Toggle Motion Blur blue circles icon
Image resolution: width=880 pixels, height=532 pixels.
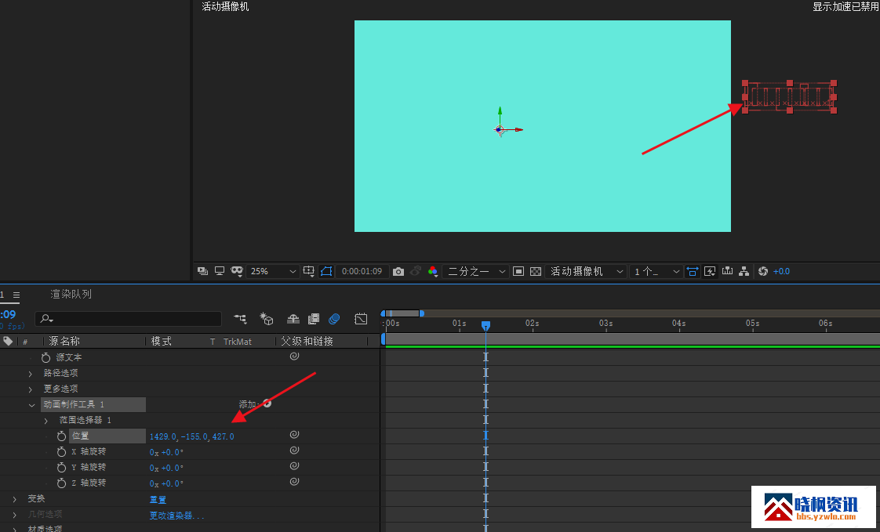[334, 319]
